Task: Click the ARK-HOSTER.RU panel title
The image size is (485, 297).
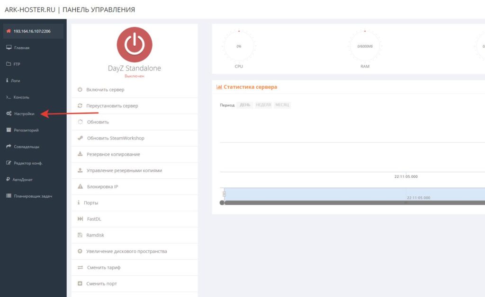Action: coord(70,9)
